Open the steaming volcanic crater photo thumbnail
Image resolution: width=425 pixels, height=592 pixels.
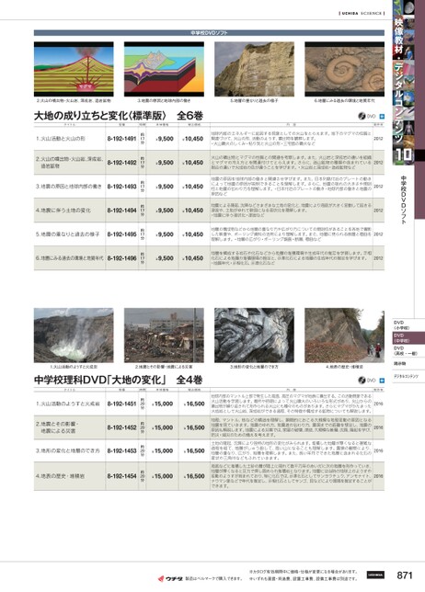click(74, 336)
